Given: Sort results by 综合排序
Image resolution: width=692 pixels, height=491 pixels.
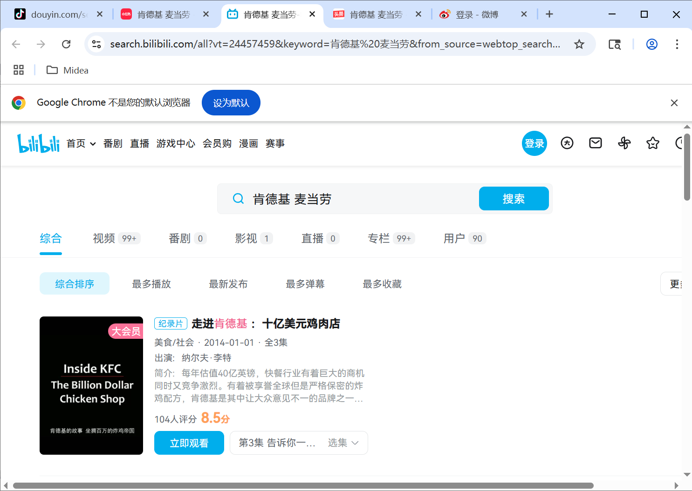Looking at the screenshot, I should 75,283.
